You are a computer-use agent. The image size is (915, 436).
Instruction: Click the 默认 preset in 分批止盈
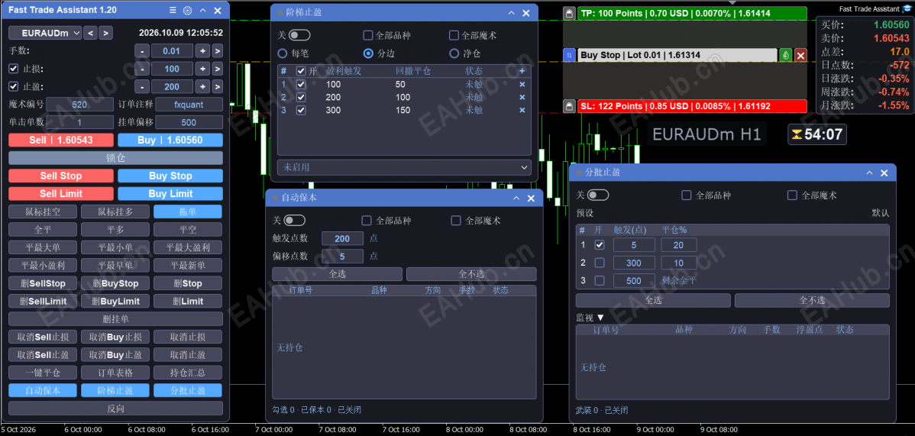pos(881,213)
